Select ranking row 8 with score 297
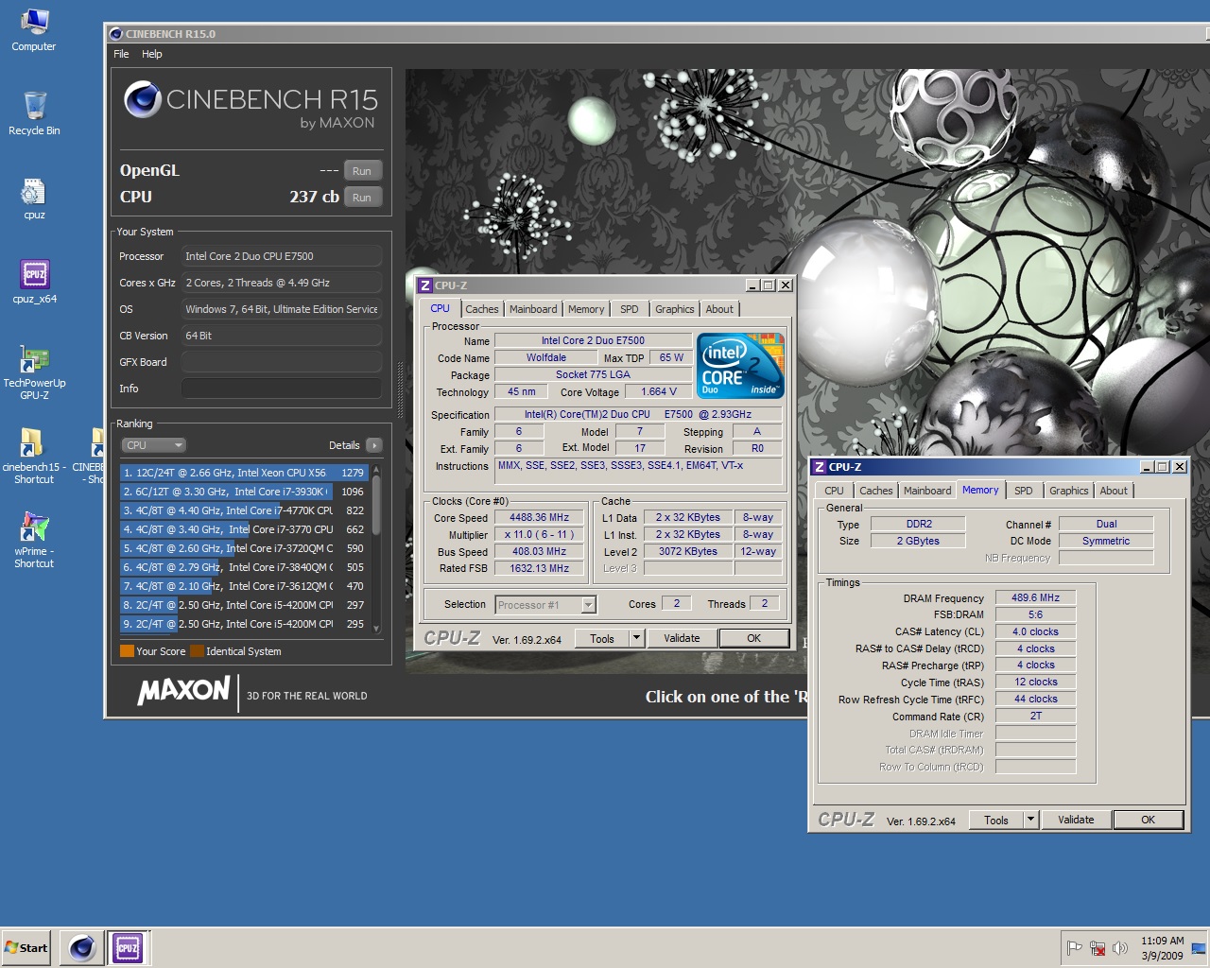The width and height of the screenshot is (1210, 968). (x=244, y=605)
